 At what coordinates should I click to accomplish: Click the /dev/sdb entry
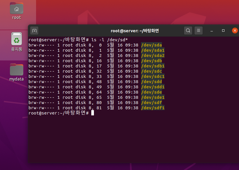click(x=151, y=61)
